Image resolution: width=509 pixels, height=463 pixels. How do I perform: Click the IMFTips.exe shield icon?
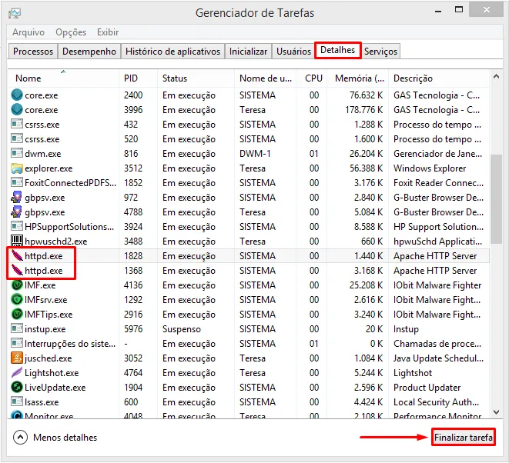click(16, 314)
